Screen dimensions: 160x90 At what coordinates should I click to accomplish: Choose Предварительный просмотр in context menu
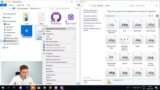tap(59, 29)
